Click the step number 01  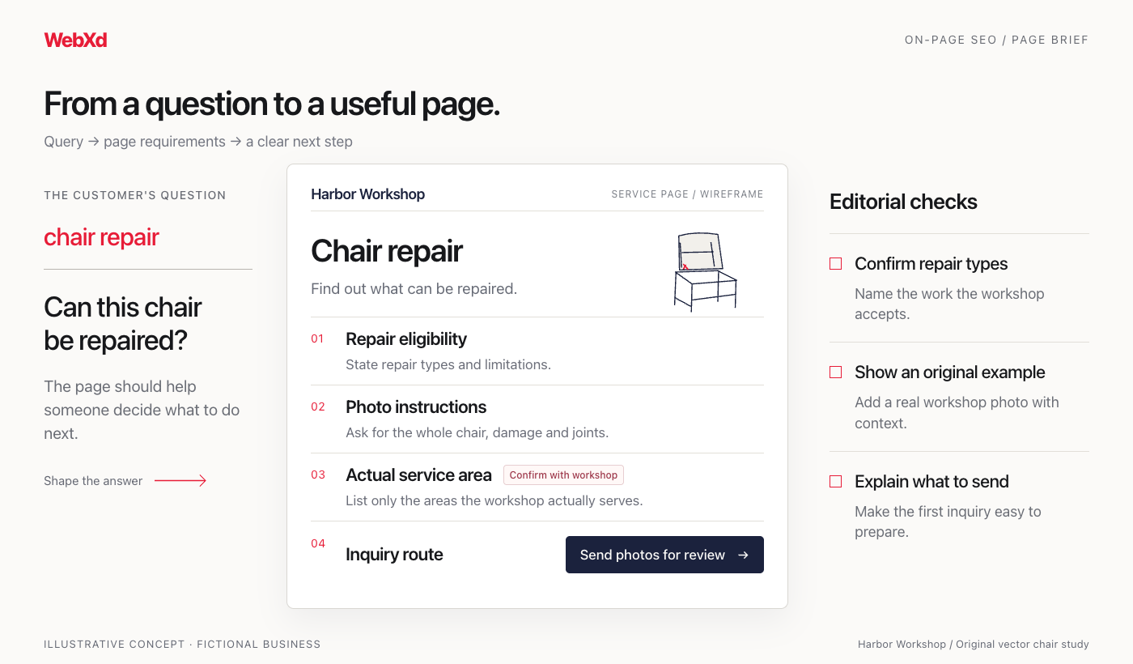(x=317, y=339)
